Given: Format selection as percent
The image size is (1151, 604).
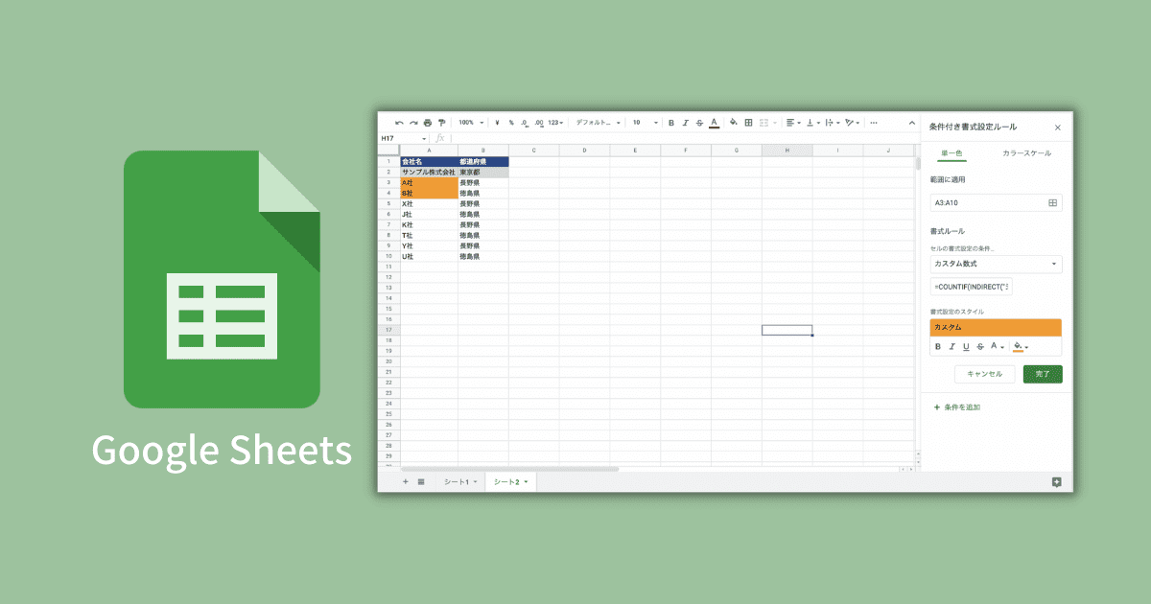Looking at the screenshot, I should [511, 123].
